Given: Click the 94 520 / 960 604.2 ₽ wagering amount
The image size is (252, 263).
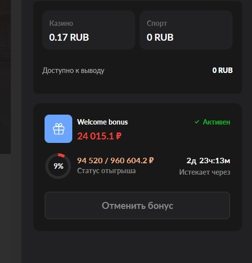Looking at the screenshot, I should pos(115,160).
